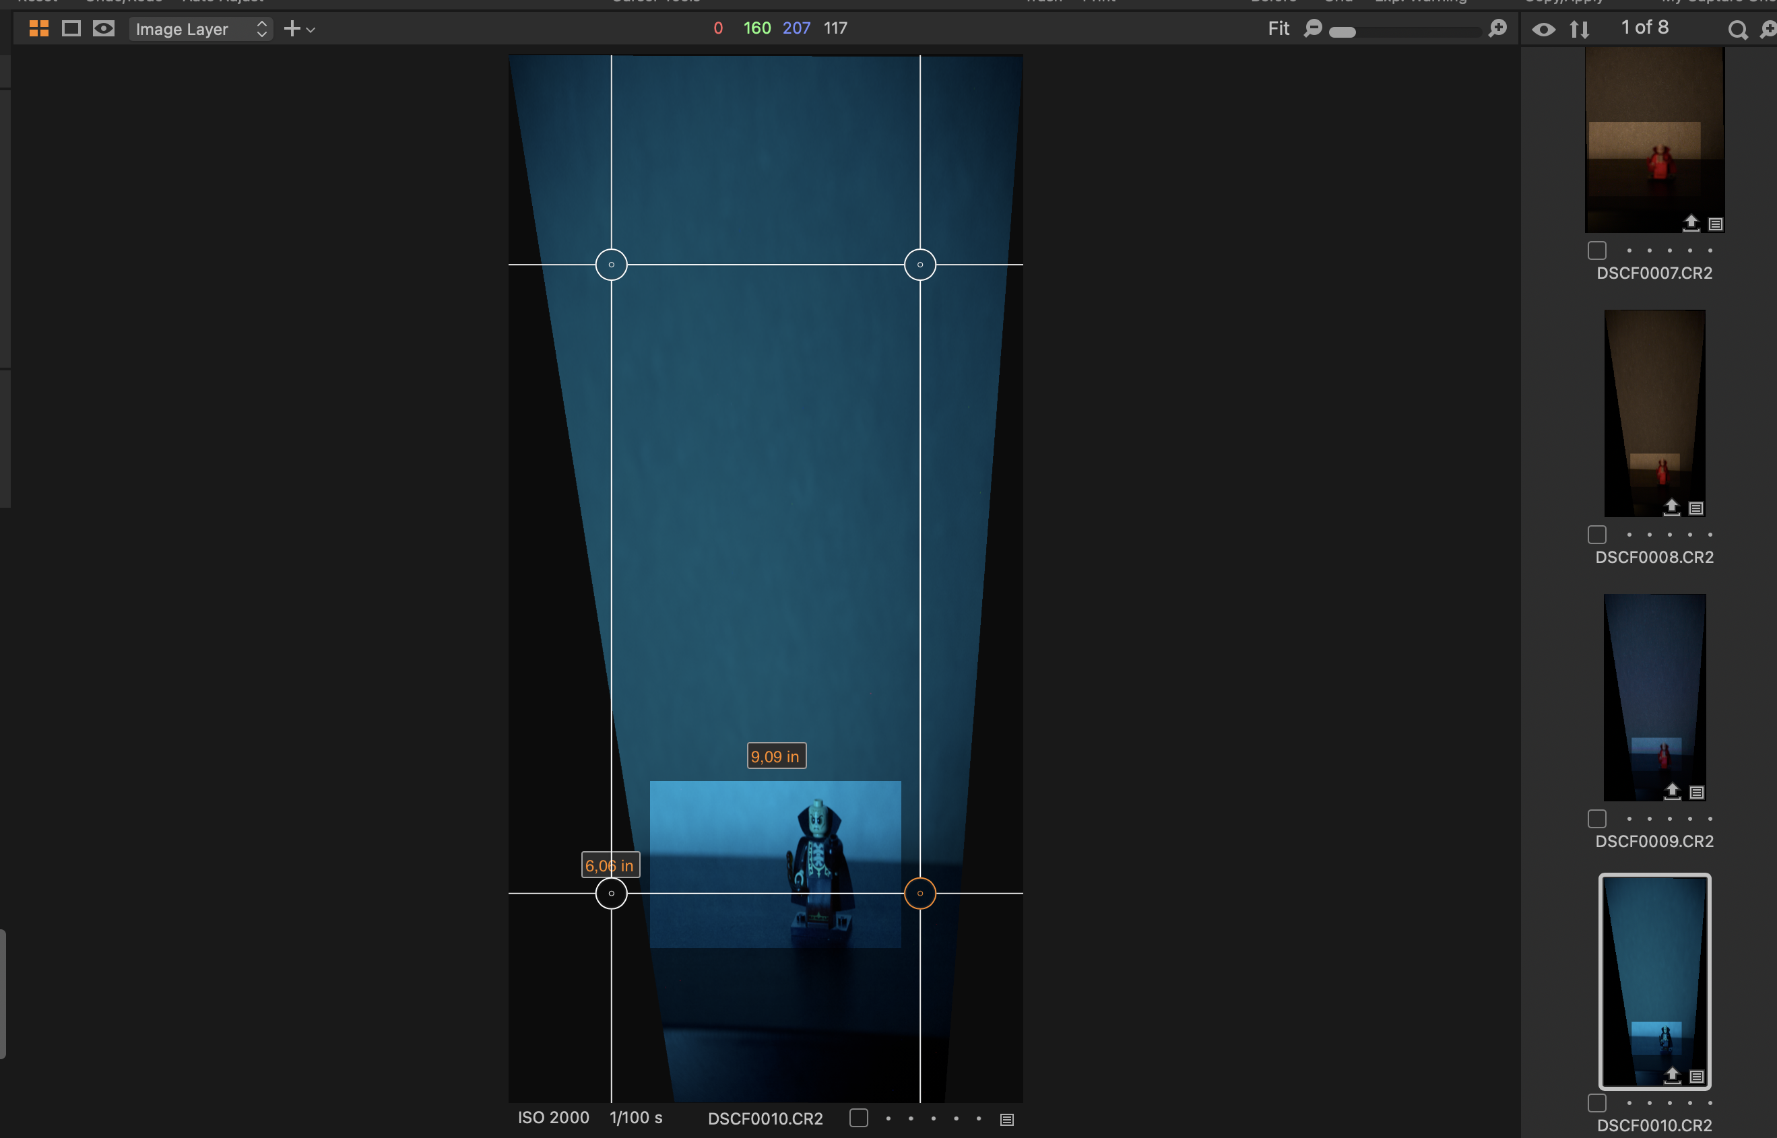Select DSCF0010.CR2 thumbnail in browser
Screen dimensions: 1777x1138
pyautogui.click(x=1654, y=981)
